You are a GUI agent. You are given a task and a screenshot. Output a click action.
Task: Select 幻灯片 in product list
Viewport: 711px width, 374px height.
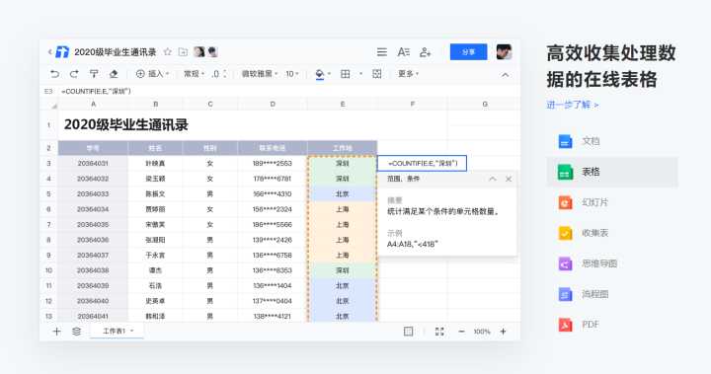612,202
